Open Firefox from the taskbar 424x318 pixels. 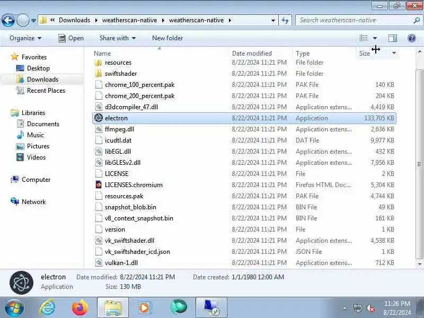click(80, 307)
